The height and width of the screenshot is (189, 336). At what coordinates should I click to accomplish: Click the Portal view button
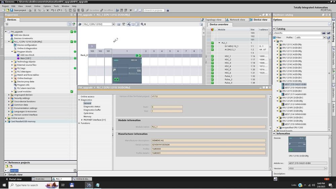click(14, 179)
